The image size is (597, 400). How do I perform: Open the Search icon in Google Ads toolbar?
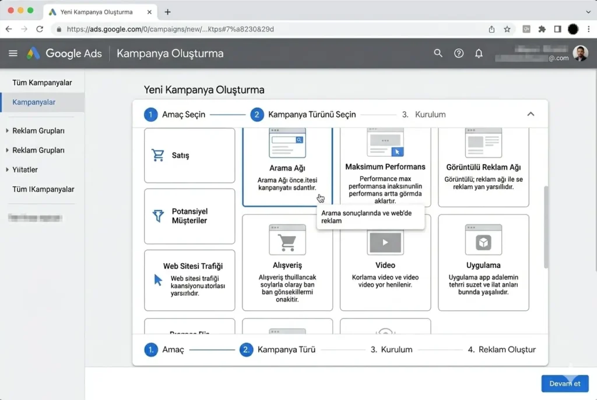pyautogui.click(x=438, y=53)
